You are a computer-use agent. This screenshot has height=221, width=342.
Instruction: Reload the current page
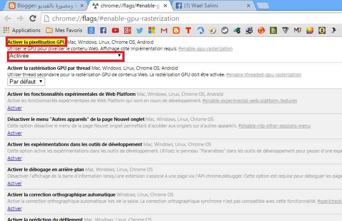(33, 19)
